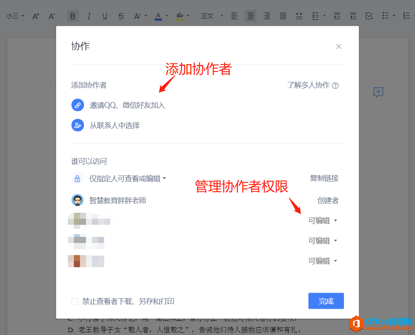Toggle strikethrough formatting
This screenshot has height=335, width=415.
(x=121, y=16)
